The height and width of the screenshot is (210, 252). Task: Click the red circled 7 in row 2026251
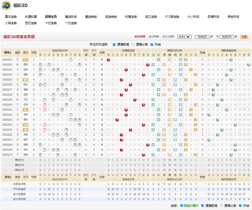click(x=71, y=60)
